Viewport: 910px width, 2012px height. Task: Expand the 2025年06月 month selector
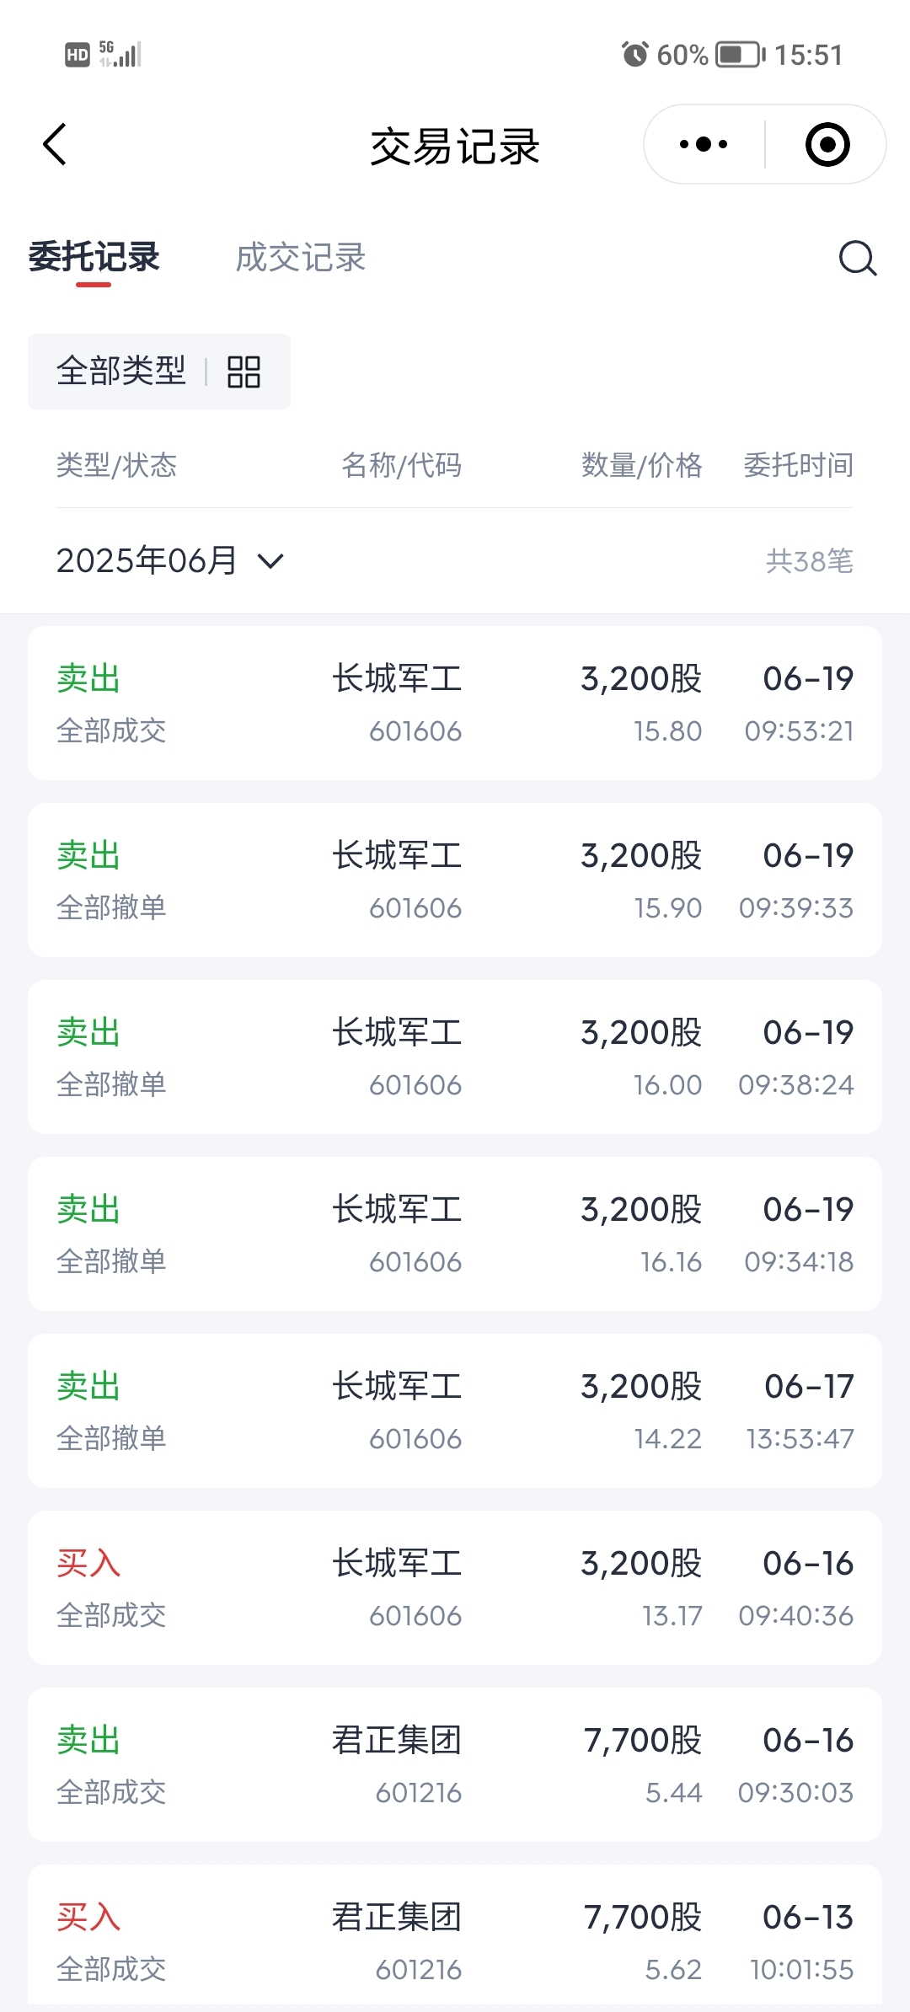170,560
